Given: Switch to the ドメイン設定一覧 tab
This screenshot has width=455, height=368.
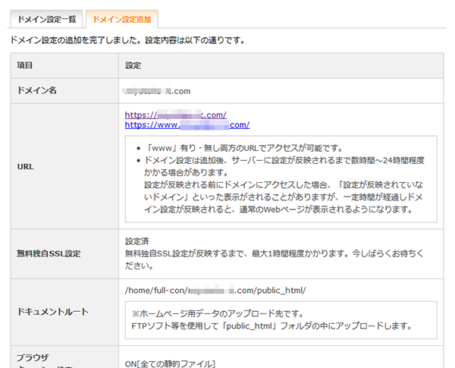Looking at the screenshot, I should (x=46, y=19).
